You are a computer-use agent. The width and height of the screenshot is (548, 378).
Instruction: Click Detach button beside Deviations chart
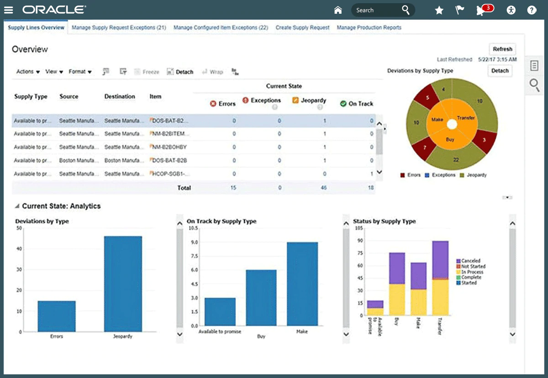(500, 71)
